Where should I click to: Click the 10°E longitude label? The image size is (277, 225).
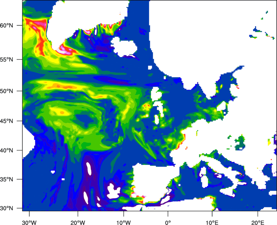pos(212,223)
